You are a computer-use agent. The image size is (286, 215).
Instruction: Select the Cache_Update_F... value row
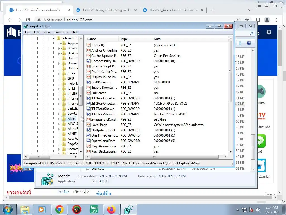tap(157, 56)
